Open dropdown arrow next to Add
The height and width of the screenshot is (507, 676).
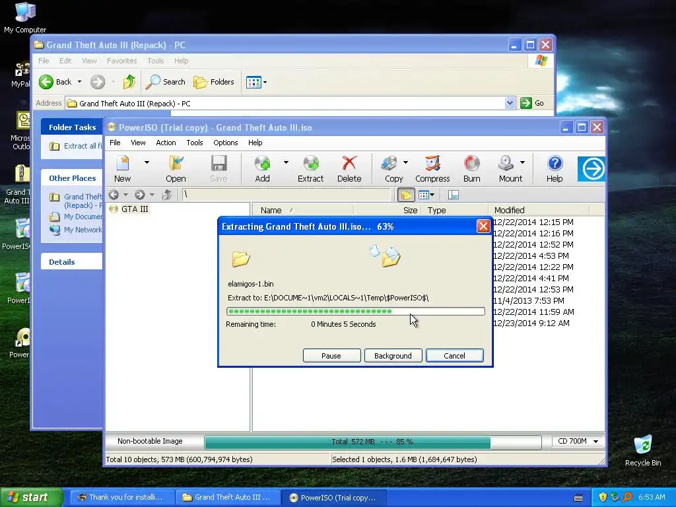point(286,162)
